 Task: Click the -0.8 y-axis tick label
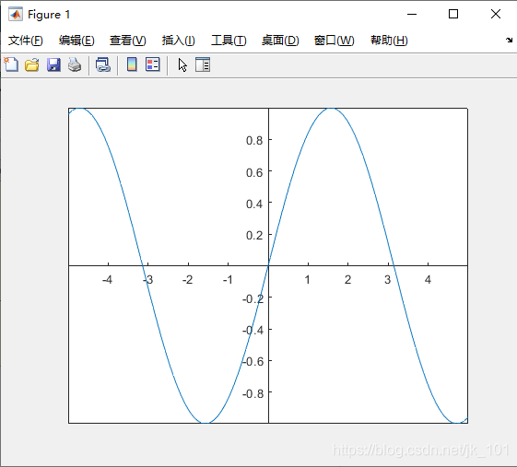253,393
